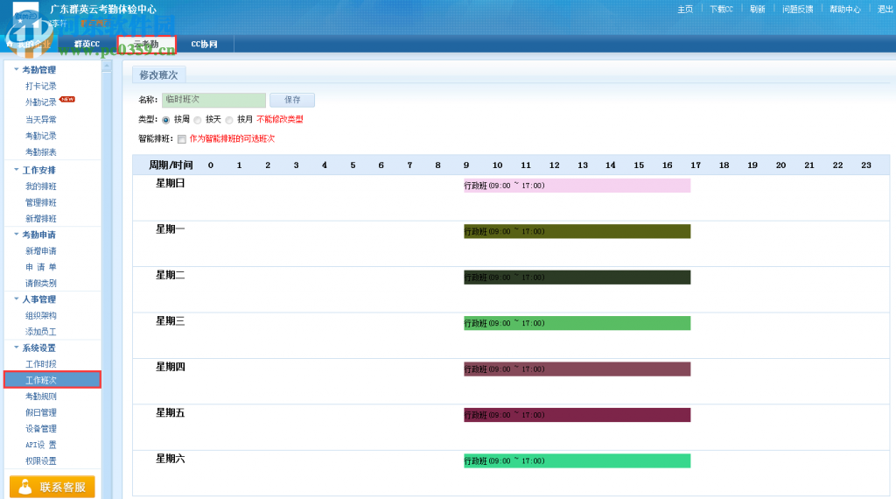Open the 我的企业 home tab
Viewport: 896px width, 499px height.
coord(30,44)
